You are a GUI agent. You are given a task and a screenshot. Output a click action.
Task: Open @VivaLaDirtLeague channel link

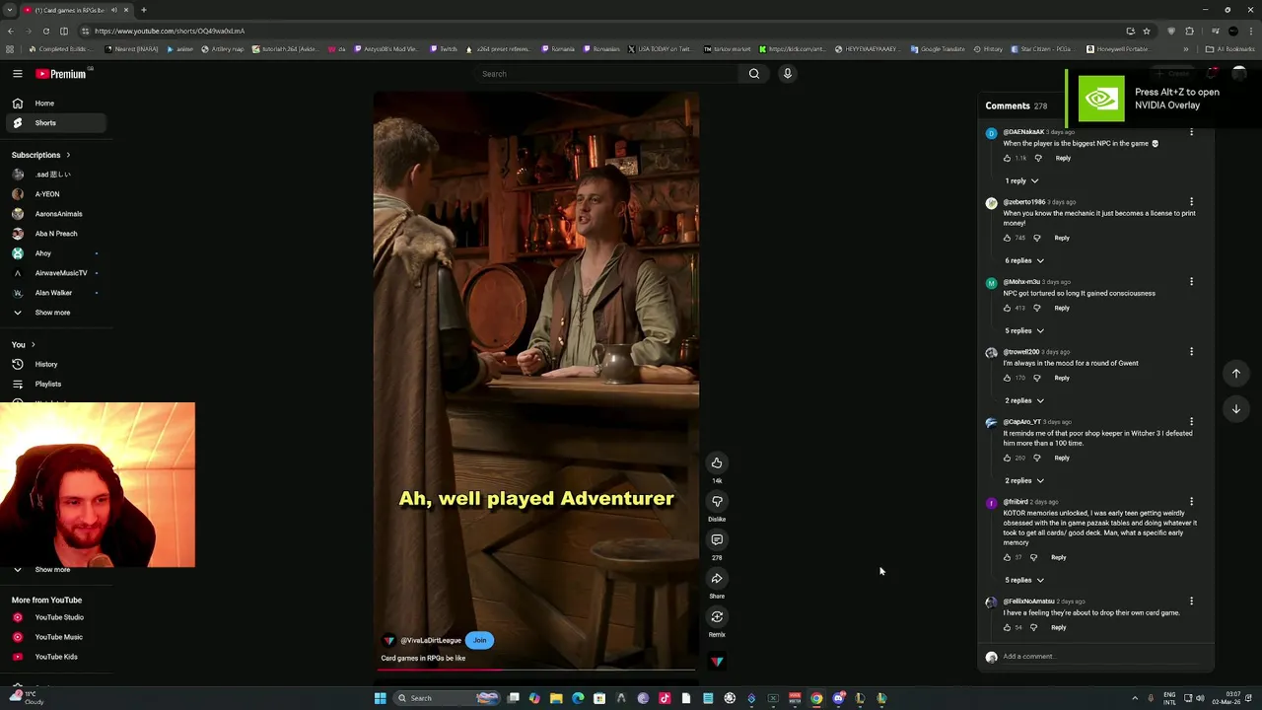(431, 641)
